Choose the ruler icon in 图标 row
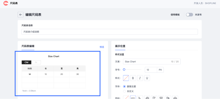 [133, 97]
